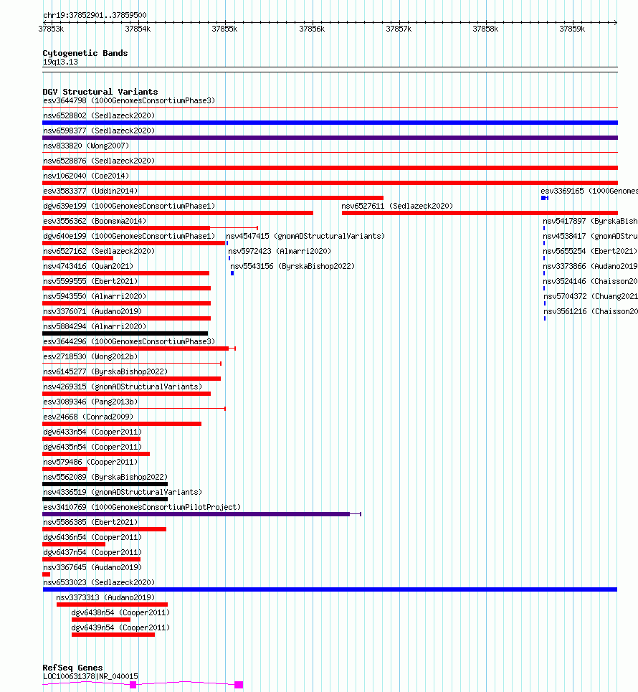Image resolution: width=638 pixels, height=692 pixels.
Task: Open the nsv6598377 (Sedlazeck2020) label
Action: pos(99,131)
